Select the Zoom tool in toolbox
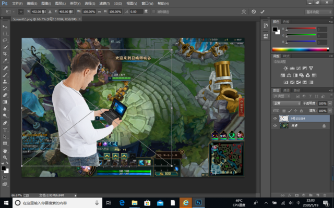Viewport: 334px width, 208px height. (x=5, y=158)
